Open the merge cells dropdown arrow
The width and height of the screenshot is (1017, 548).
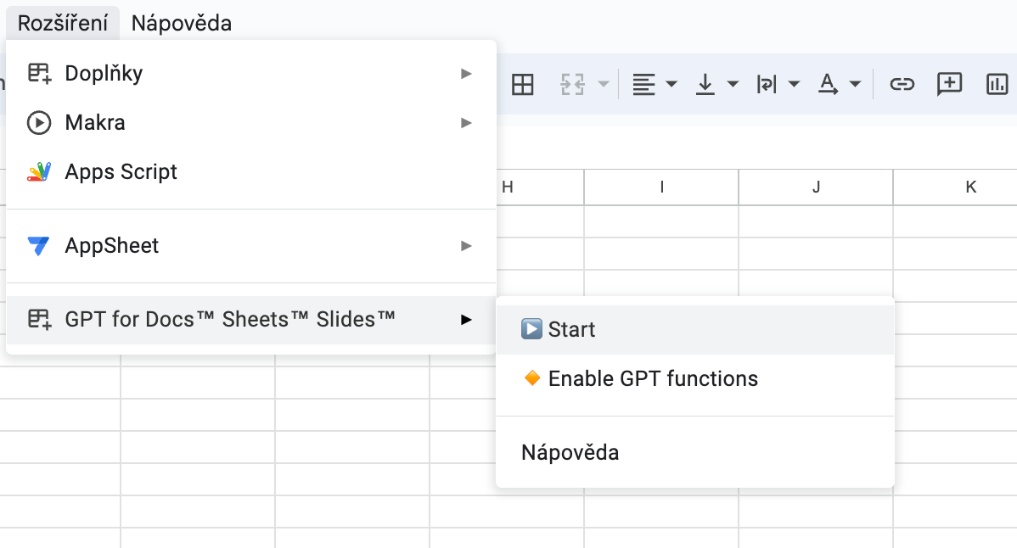point(604,84)
